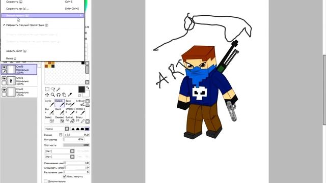Pick third trapezoid brush edge shape
Image resolution: width=326 pixels, height=183 pixels.
(x=83, y=129)
